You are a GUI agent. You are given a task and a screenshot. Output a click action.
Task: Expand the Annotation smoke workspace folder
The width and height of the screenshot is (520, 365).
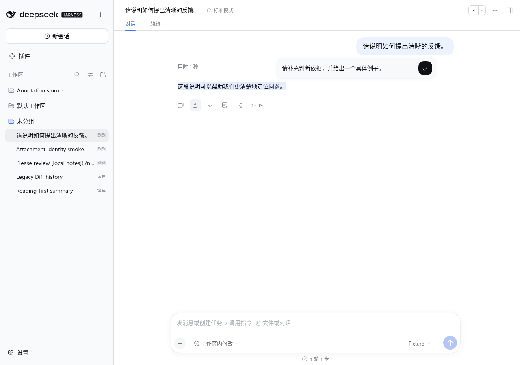[57, 90]
